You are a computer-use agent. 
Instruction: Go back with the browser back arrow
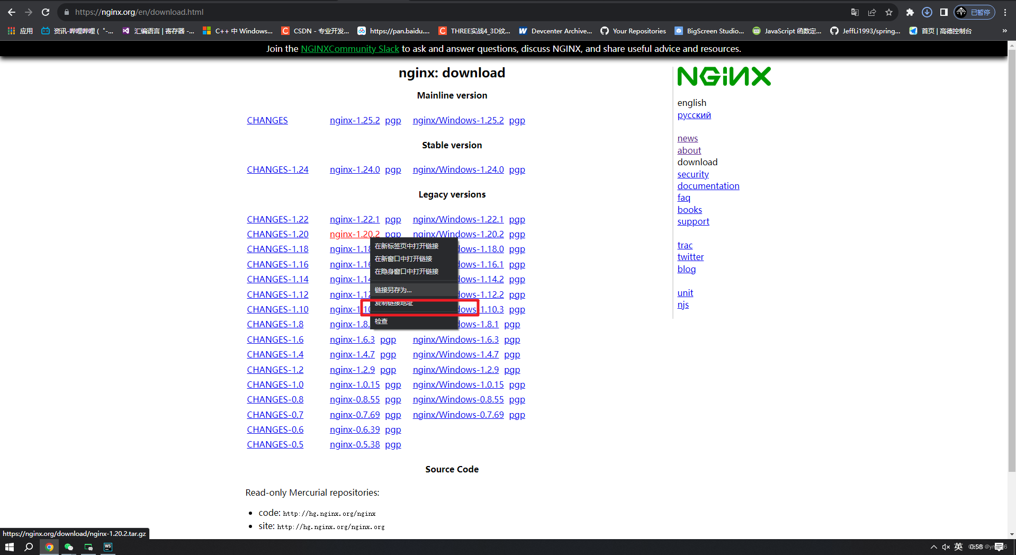(12, 12)
